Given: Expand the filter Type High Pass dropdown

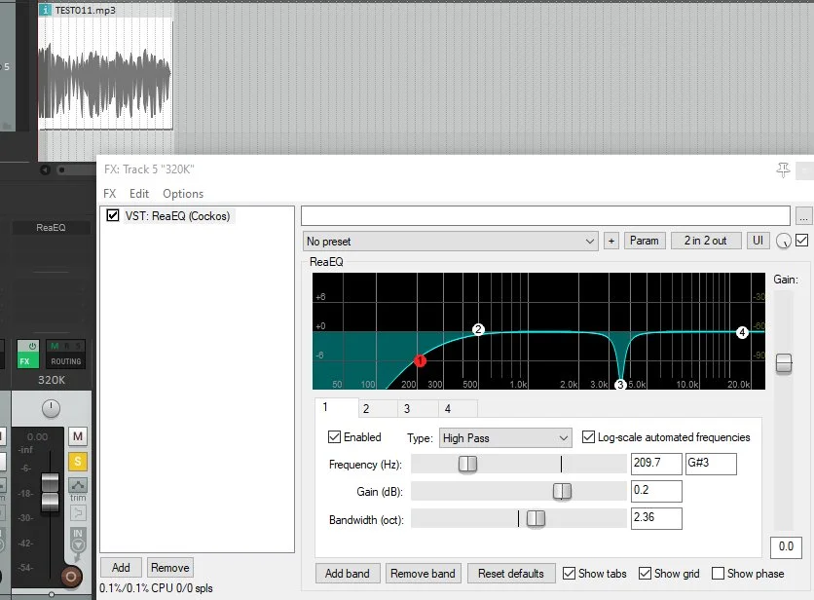Looking at the screenshot, I should (x=505, y=438).
